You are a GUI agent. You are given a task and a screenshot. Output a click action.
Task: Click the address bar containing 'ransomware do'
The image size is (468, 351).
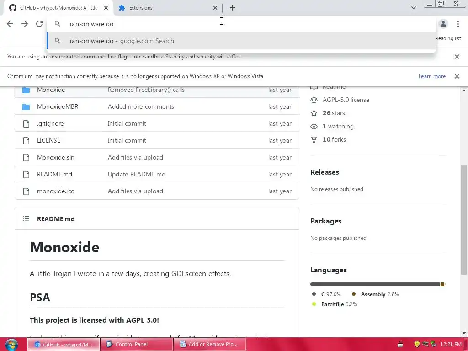tap(241, 24)
